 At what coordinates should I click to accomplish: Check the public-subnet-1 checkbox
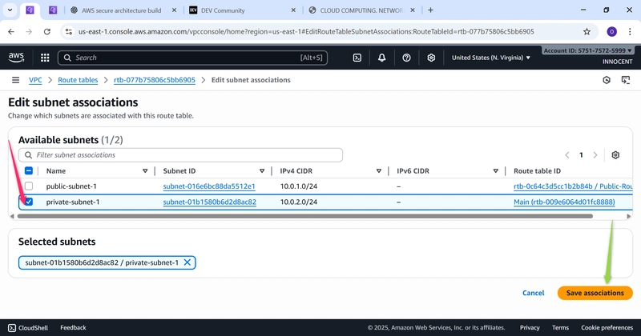point(29,186)
